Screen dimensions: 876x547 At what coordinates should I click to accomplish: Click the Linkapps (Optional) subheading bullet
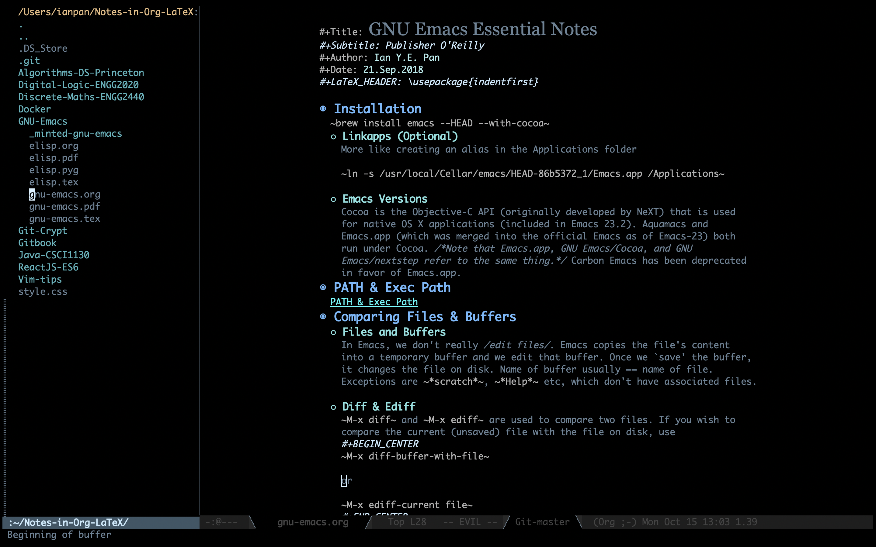pyautogui.click(x=333, y=137)
